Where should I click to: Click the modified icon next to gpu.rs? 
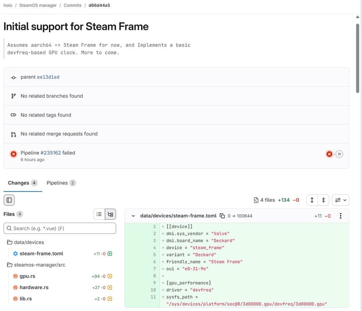(x=110, y=276)
